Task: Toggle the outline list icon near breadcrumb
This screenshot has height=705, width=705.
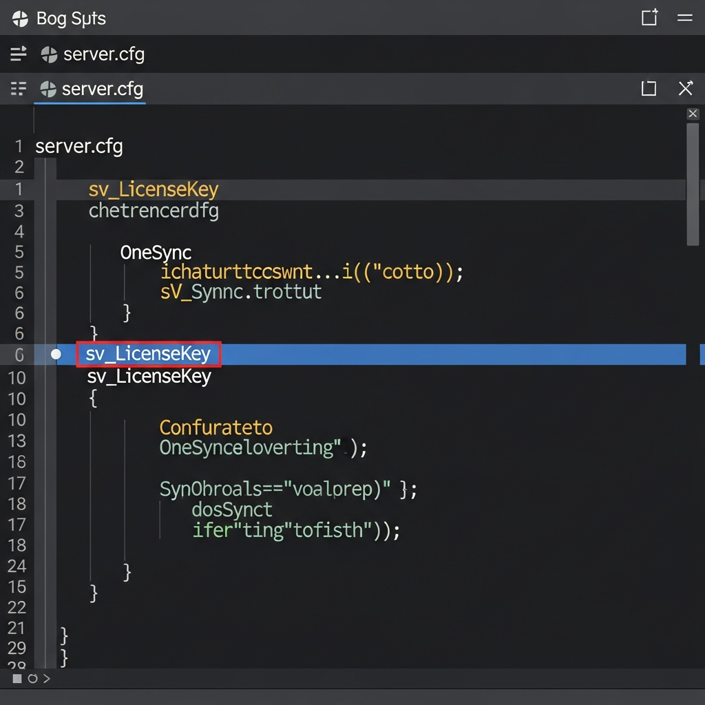Action: [x=19, y=54]
